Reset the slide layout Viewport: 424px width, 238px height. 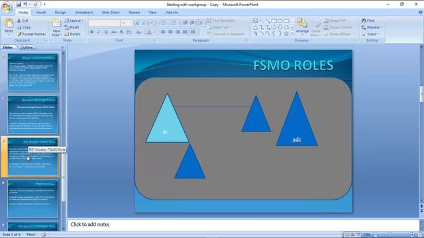pos(72,27)
